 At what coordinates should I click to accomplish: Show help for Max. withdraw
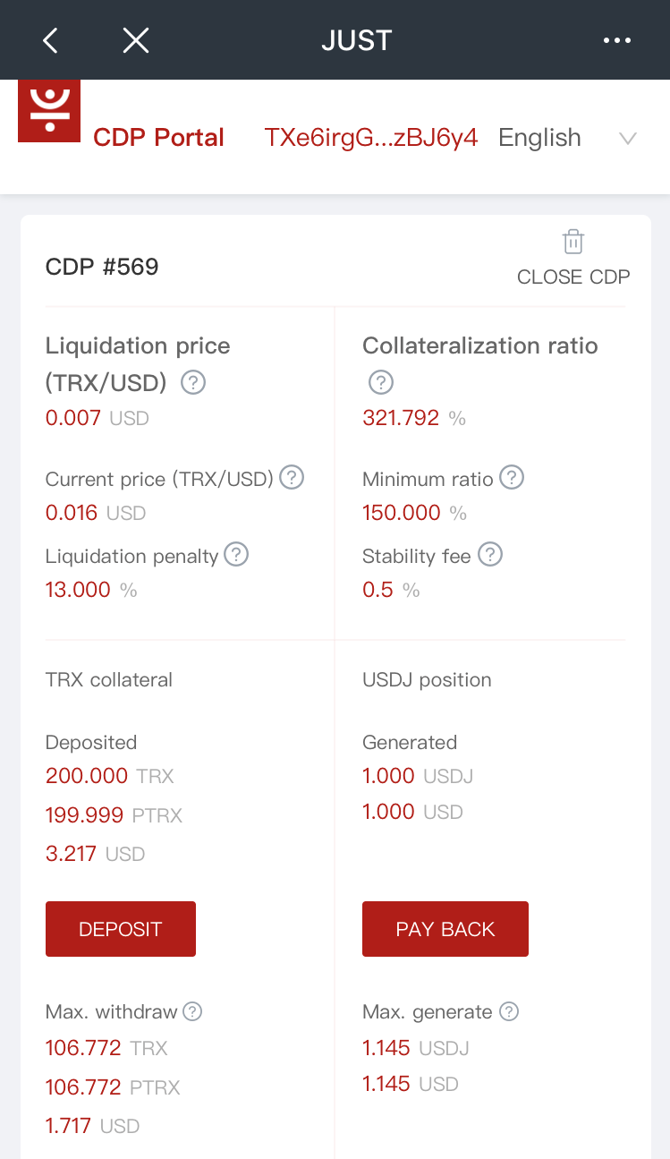tap(192, 1011)
